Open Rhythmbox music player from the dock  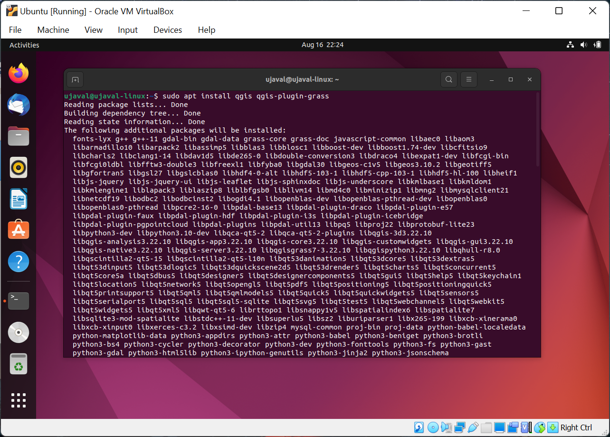(19, 167)
